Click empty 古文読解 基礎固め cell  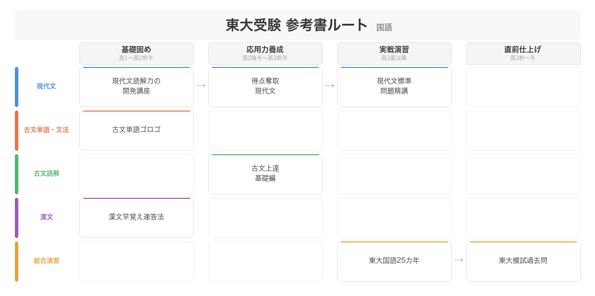point(136,174)
